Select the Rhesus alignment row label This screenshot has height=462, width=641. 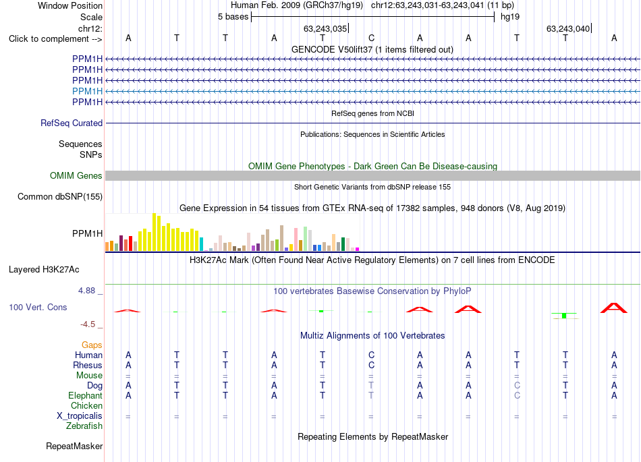[x=88, y=365]
